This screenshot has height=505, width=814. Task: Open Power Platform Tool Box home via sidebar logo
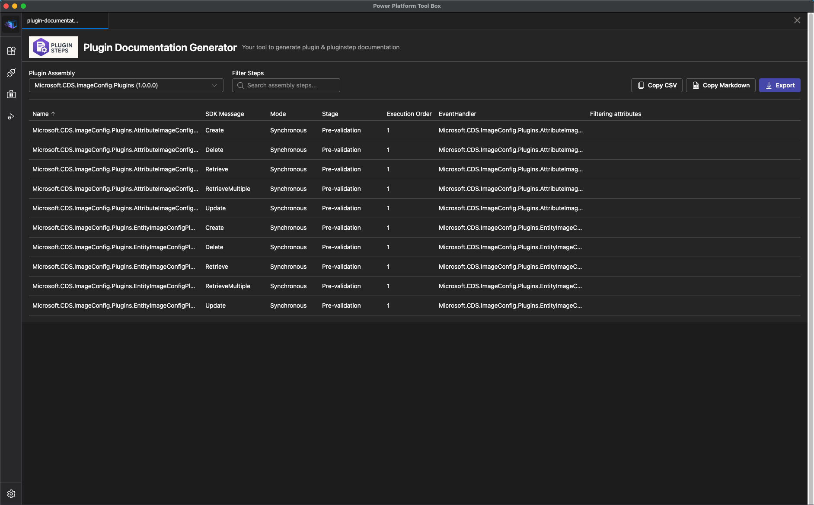[x=11, y=24]
